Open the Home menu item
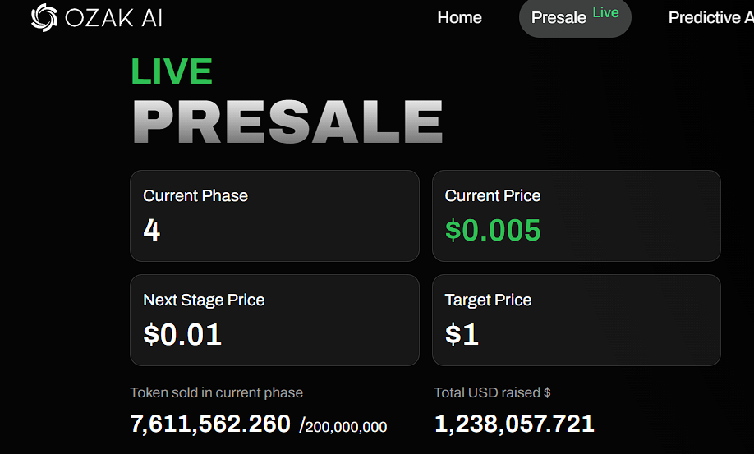This screenshot has height=454, width=754. 459,17
